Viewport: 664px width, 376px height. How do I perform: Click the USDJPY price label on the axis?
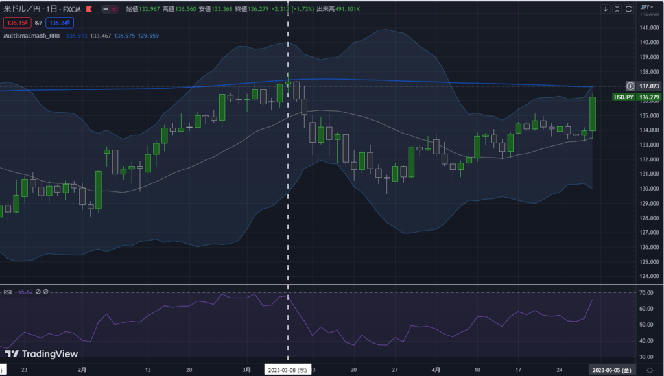point(623,97)
